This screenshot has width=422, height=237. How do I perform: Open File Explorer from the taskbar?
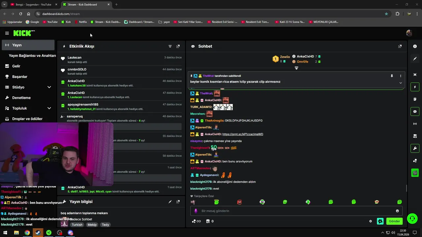pyautogui.click(x=16, y=233)
